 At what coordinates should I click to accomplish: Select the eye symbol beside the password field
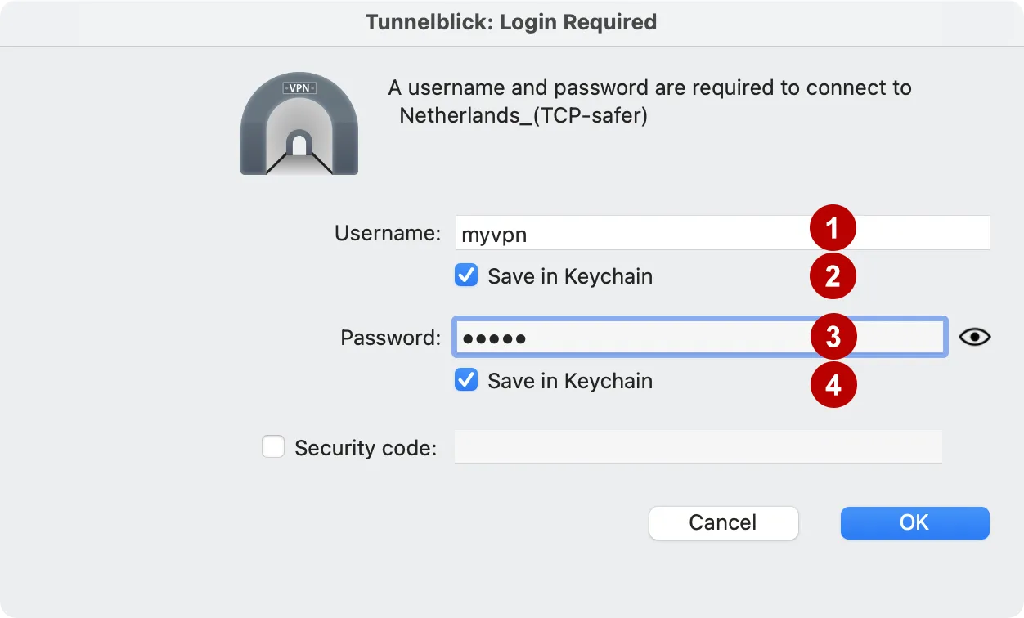tap(975, 336)
